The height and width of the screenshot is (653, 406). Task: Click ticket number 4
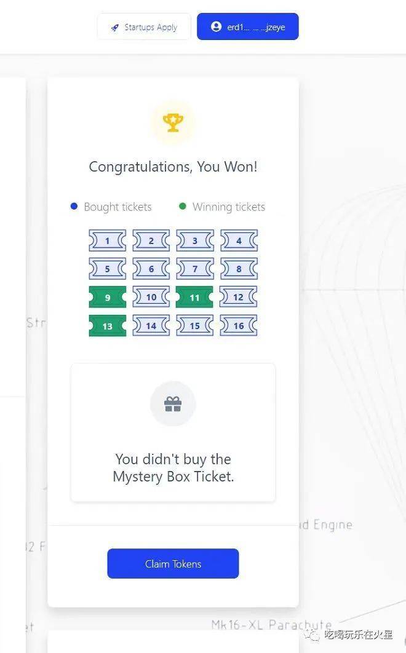(239, 240)
